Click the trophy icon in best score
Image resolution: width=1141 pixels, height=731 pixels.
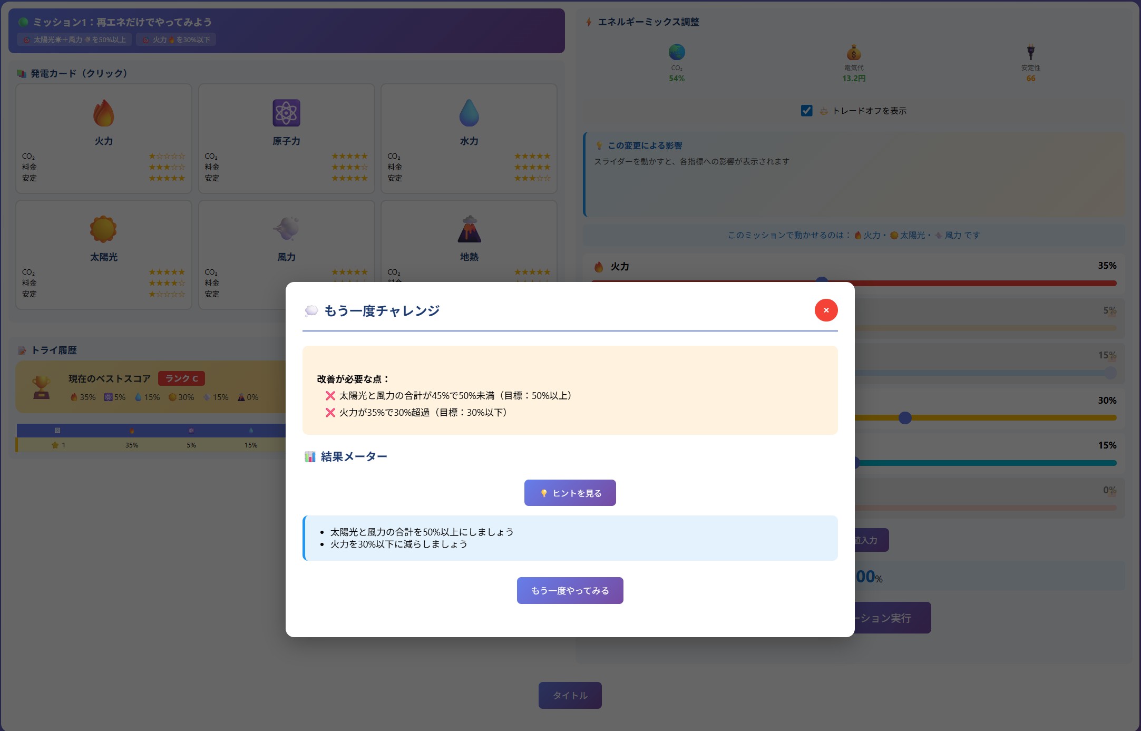pos(42,387)
